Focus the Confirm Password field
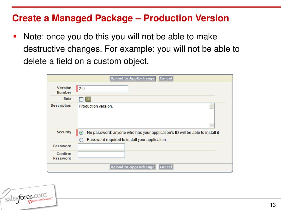 coord(101,154)
